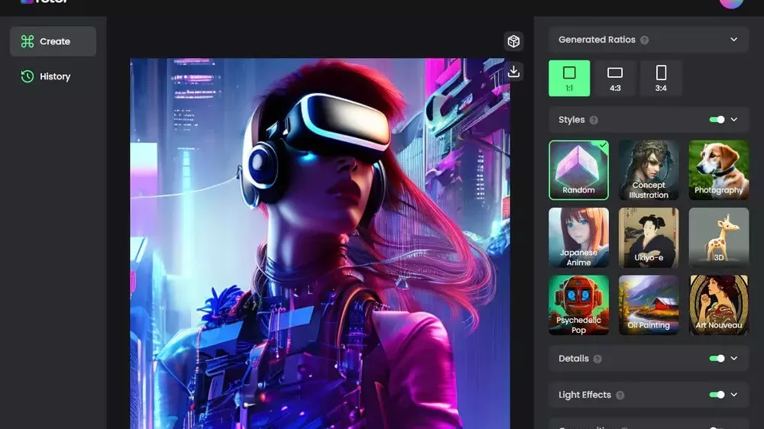Choose the Ukiyo-e style

coord(649,237)
